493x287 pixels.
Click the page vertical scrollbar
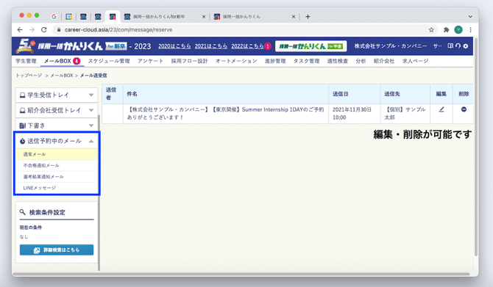pyautogui.click(x=475, y=148)
